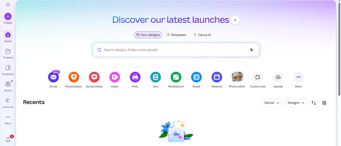
Task: Open Canva AI from the sidebar
Action: (x=8, y=103)
